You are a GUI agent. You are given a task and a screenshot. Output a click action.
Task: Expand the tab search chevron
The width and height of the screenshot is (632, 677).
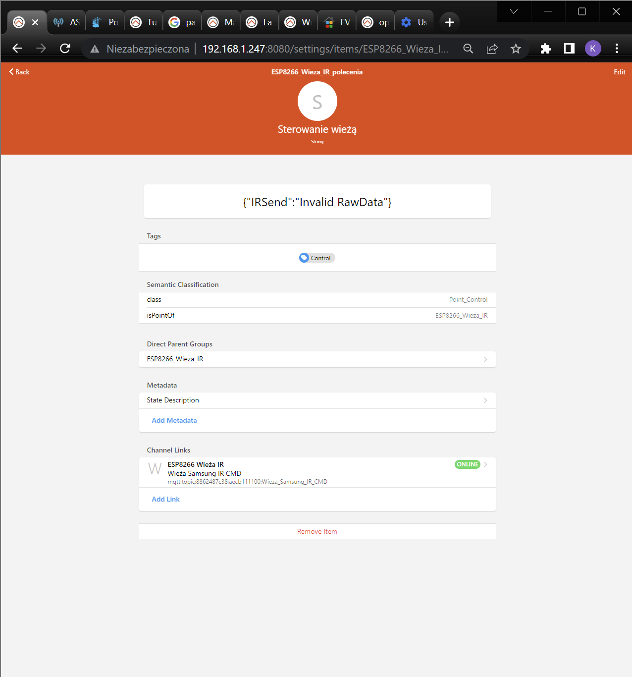click(x=514, y=11)
